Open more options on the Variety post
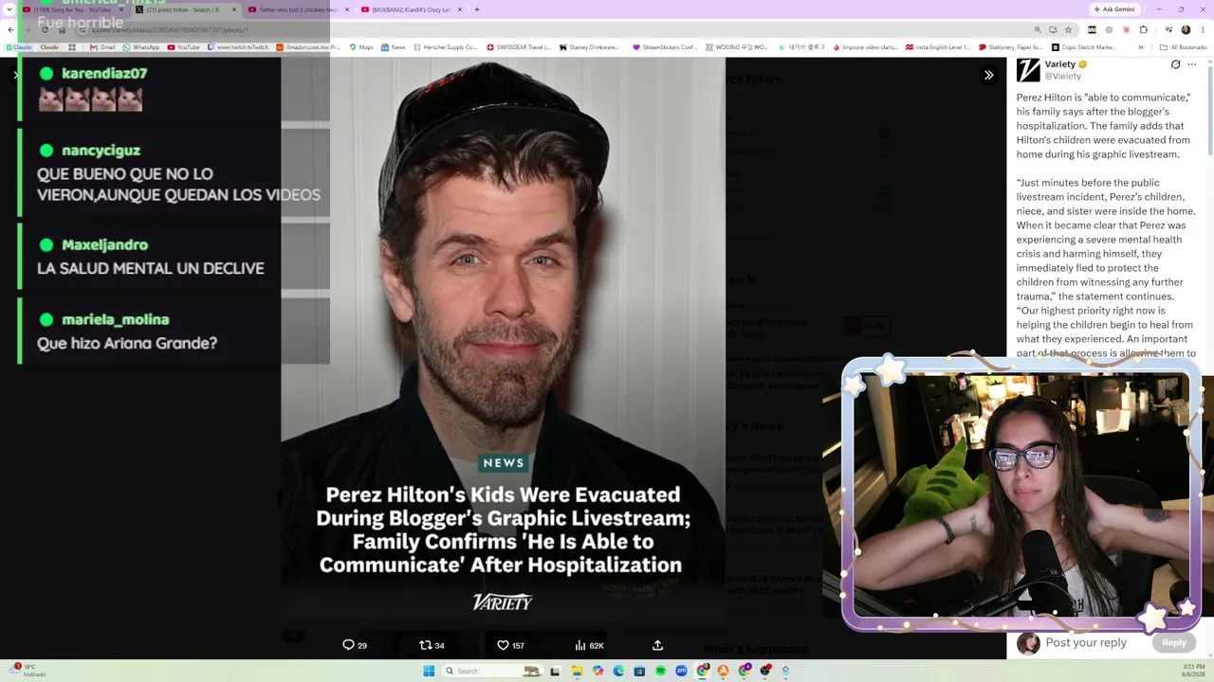Image resolution: width=1214 pixels, height=682 pixels. click(x=1192, y=64)
